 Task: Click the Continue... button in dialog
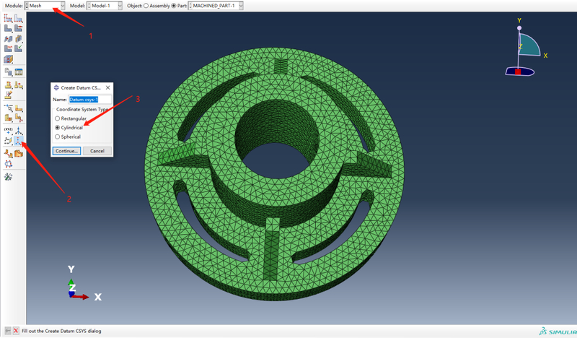[x=66, y=151]
